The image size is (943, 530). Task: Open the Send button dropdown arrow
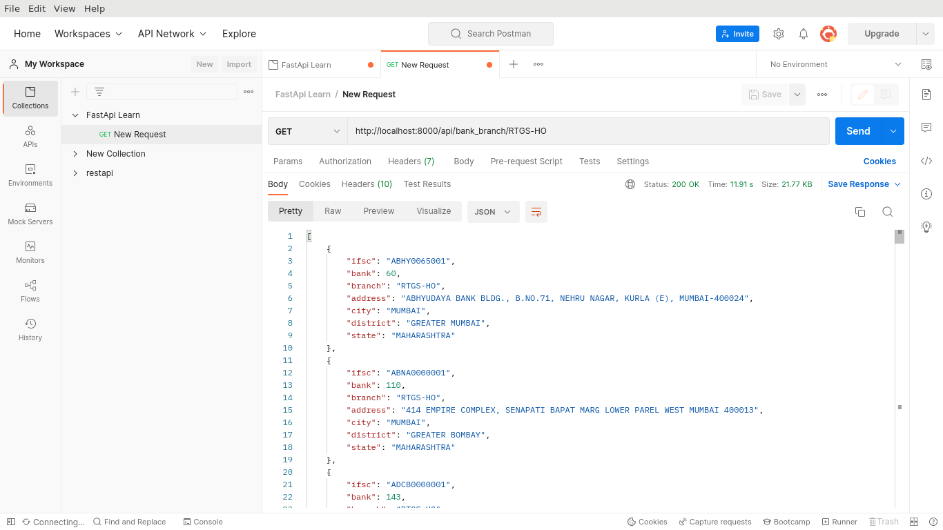(893, 131)
